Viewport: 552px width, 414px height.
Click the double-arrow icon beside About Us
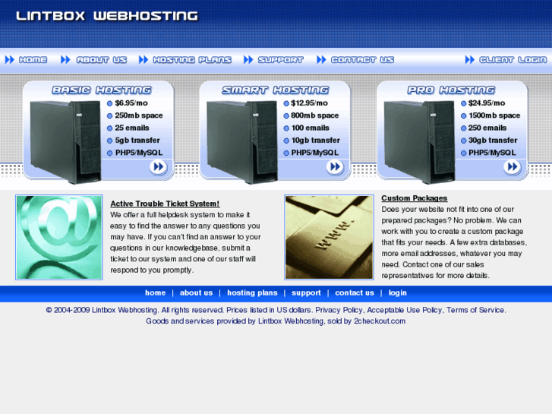coord(65,60)
